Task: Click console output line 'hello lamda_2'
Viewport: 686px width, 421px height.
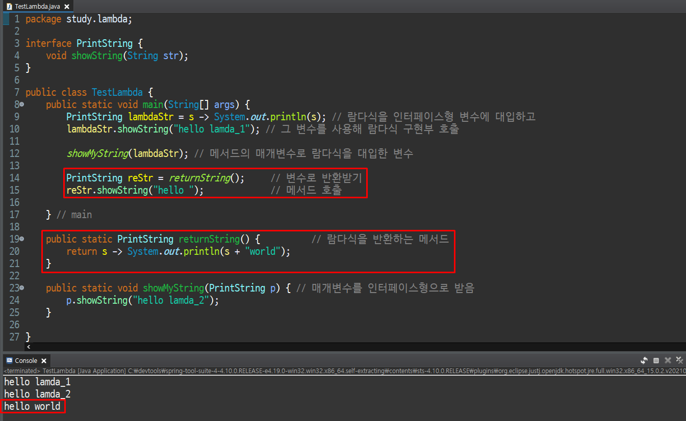Action: 37,394
